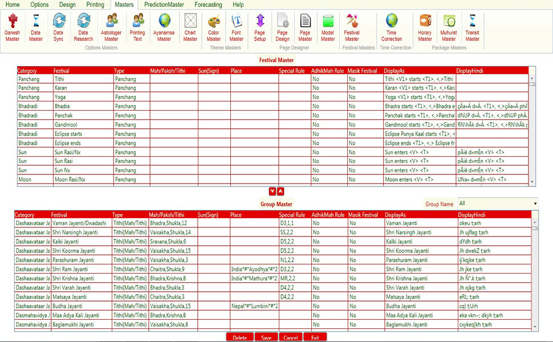The image size is (553, 342).
Task: Select Parashuram Jayanti festival cell
Action: (x=82, y=260)
